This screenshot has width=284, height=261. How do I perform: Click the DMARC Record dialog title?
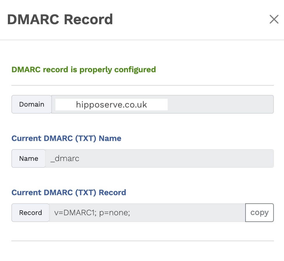click(x=60, y=20)
